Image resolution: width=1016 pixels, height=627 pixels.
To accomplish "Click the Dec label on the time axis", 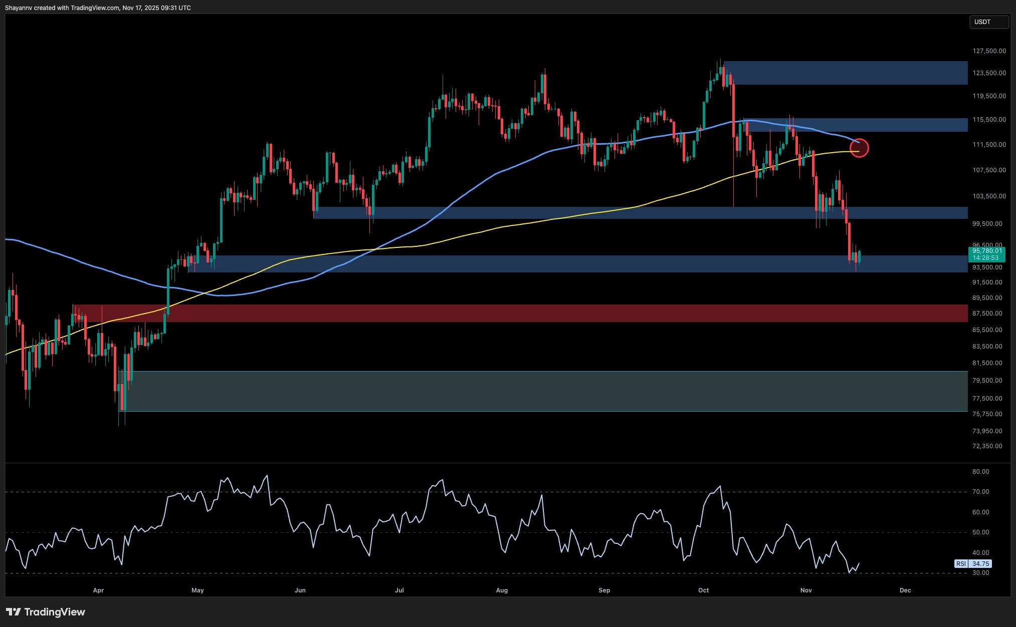I will point(906,590).
